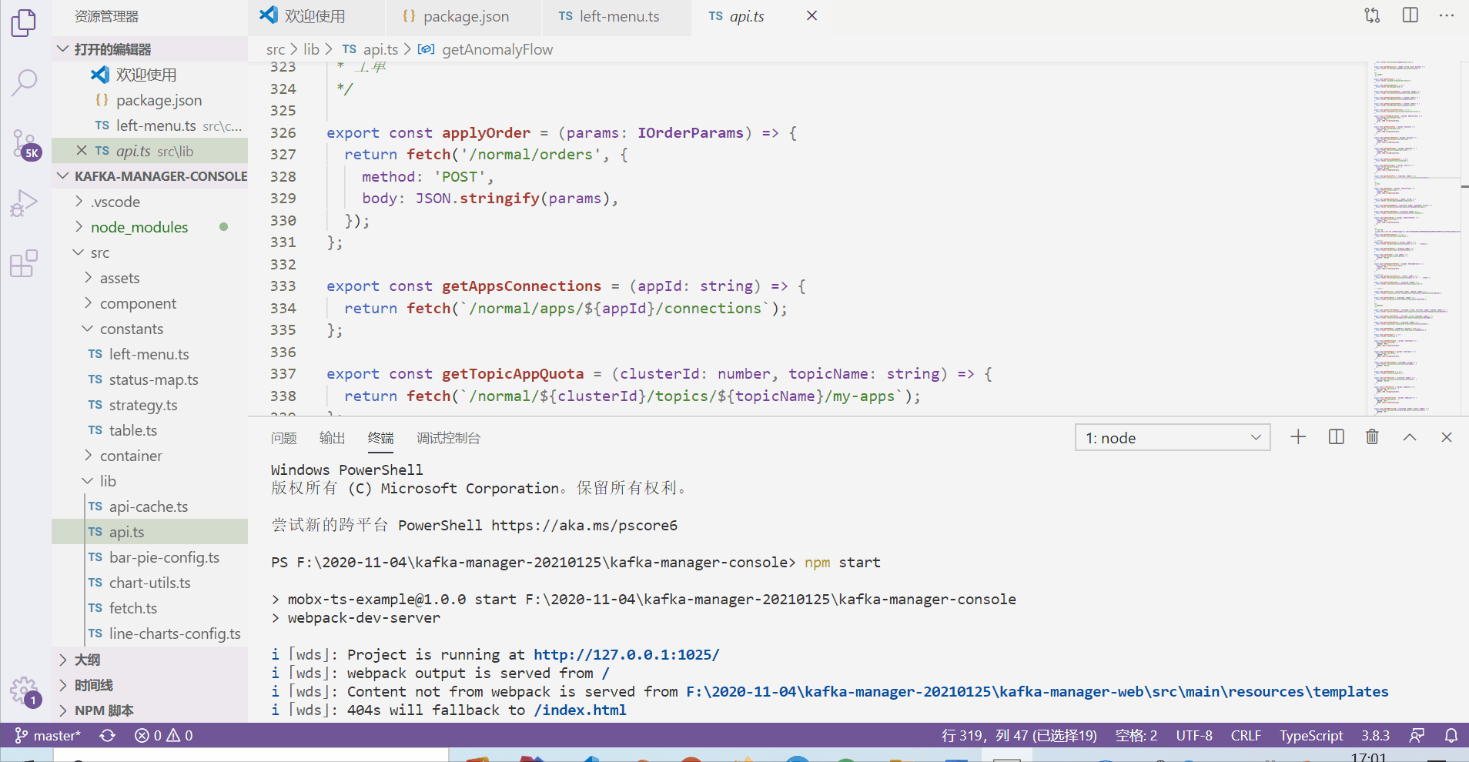Select the 终端 terminal panel tab
Screen dimensions: 1469x762
381,438
